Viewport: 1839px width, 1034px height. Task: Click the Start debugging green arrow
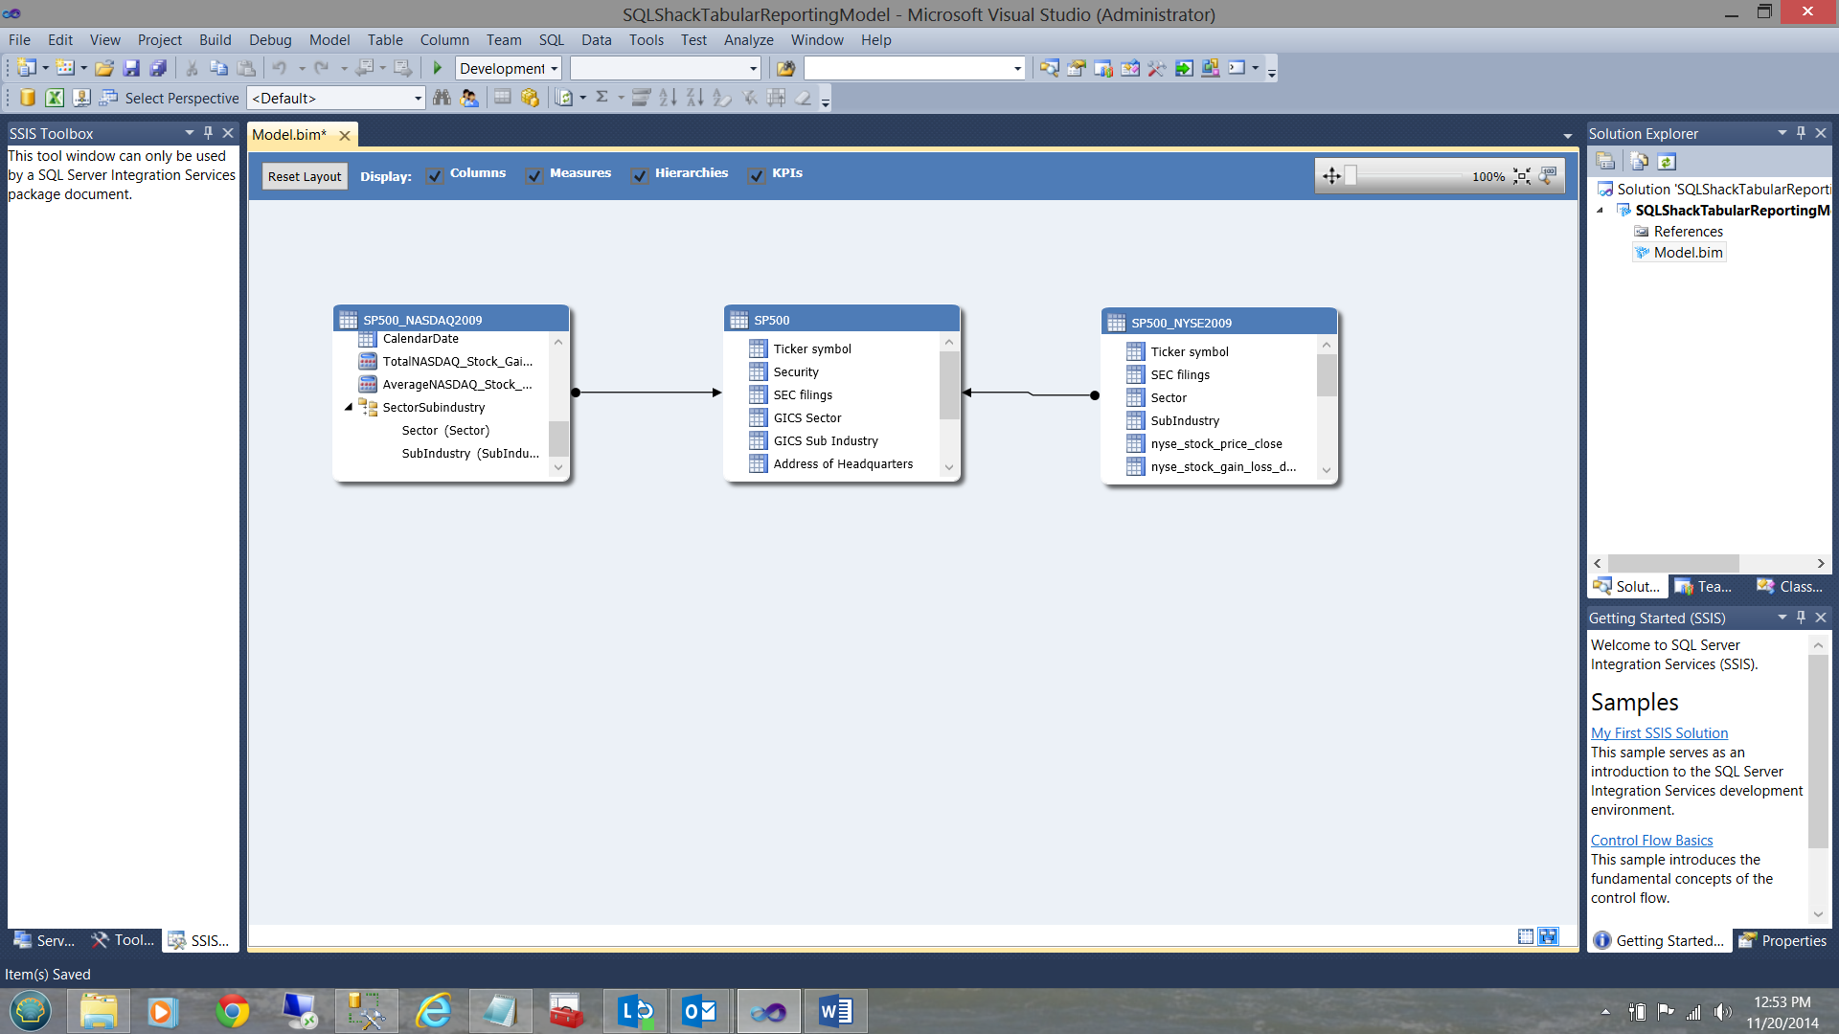(438, 68)
